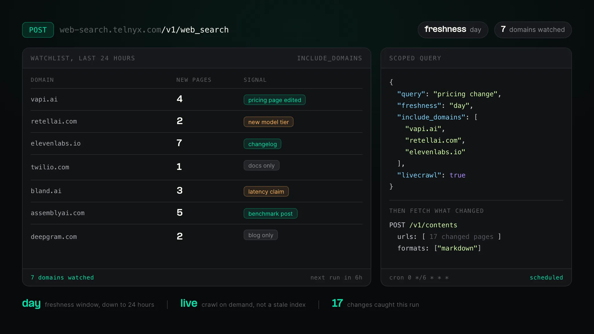The width and height of the screenshot is (594, 334).
Task: Select "elevenlabs.io" in the JSON query
Action: click(435, 152)
